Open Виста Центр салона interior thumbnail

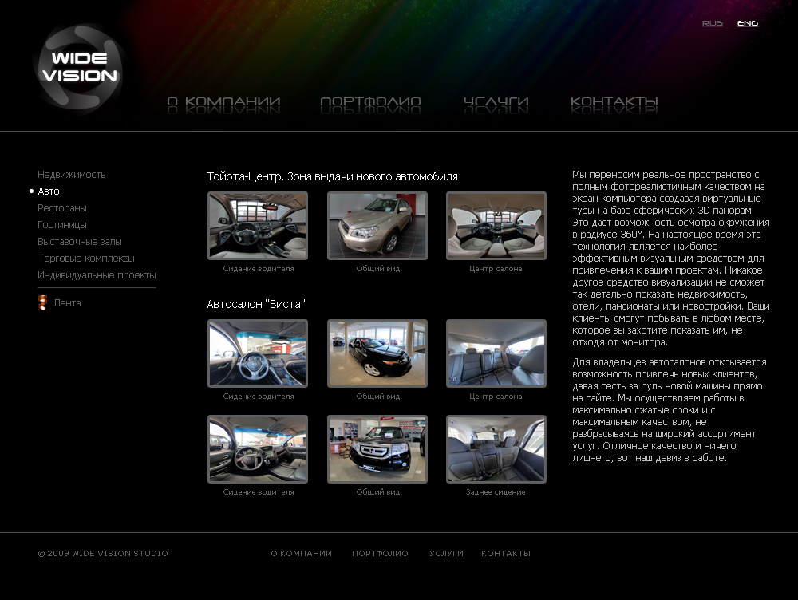(496, 353)
